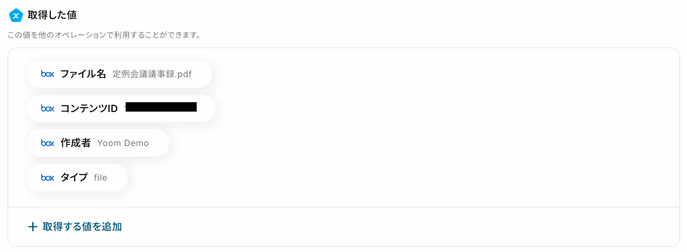The height and width of the screenshot is (252, 687).
Task: Select the コンテンツID value chip
Action: click(121, 108)
